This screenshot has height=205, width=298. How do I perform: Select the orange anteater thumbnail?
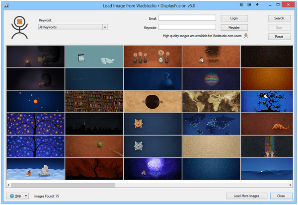(267, 124)
